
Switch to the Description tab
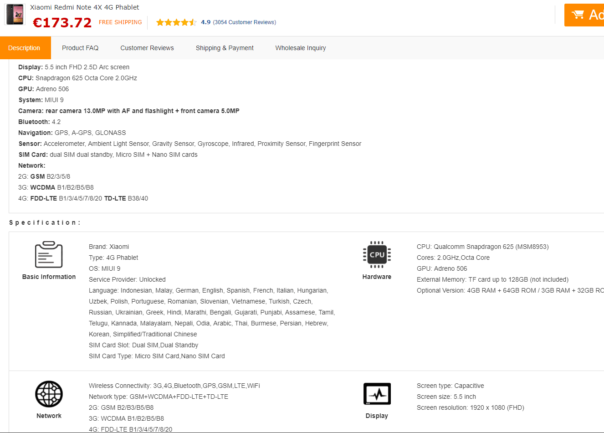click(24, 48)
